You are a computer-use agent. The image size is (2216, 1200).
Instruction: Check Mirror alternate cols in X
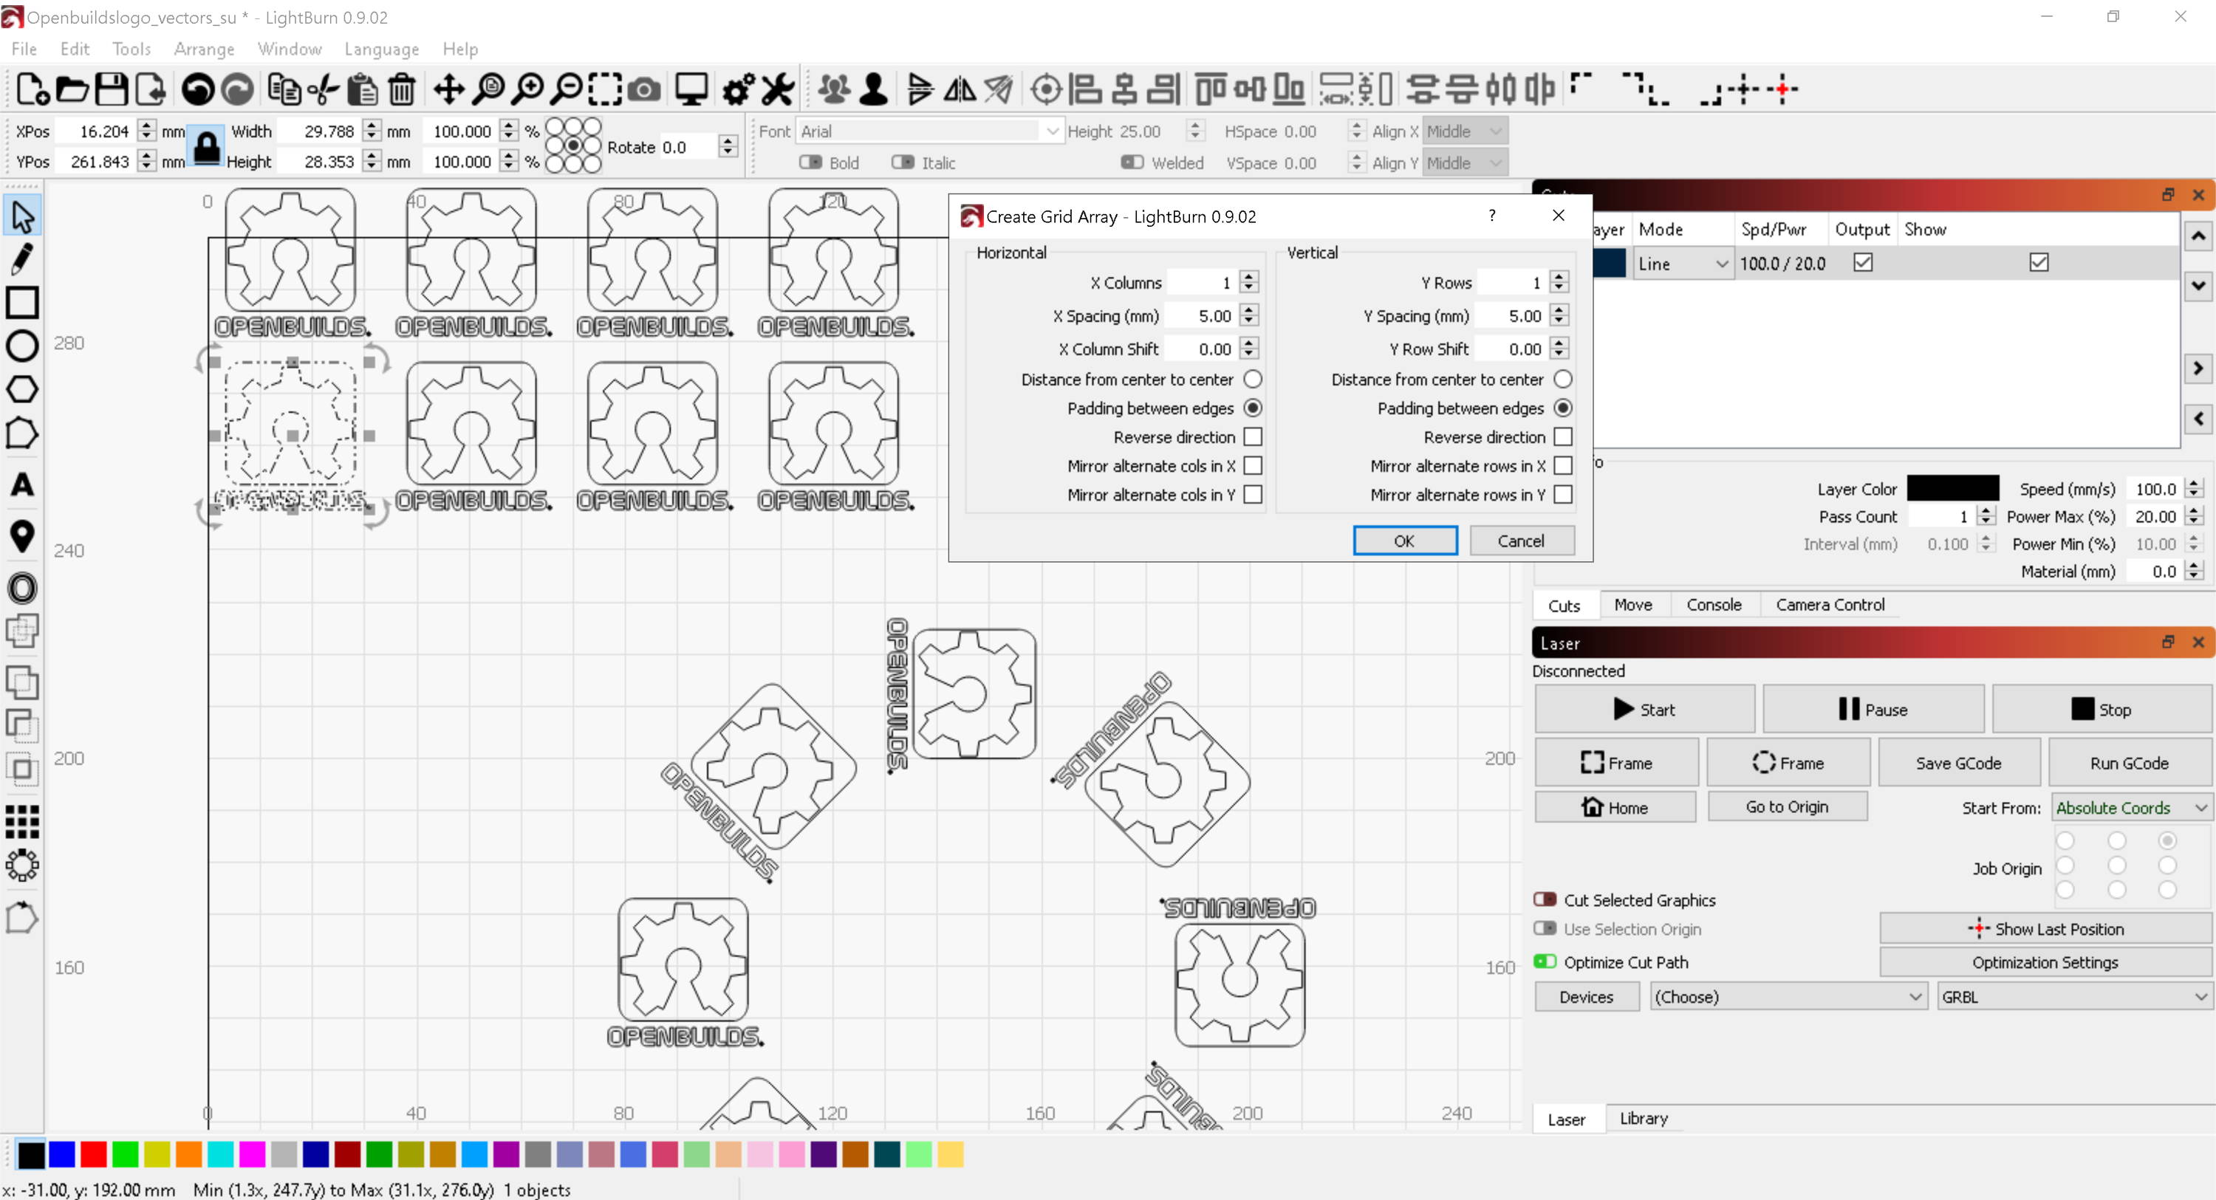(1253, 466)
